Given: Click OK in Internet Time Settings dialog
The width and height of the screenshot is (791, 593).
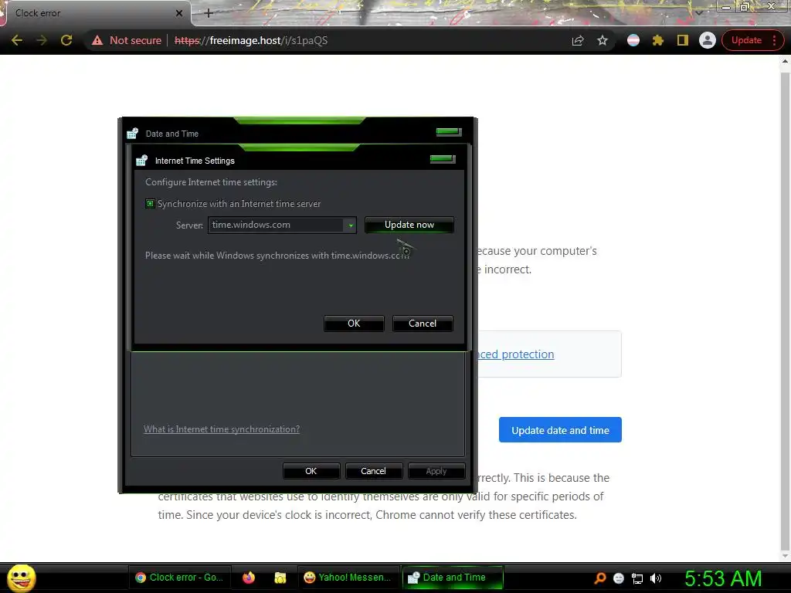Looking at the screenshot, I should (354, 324).
